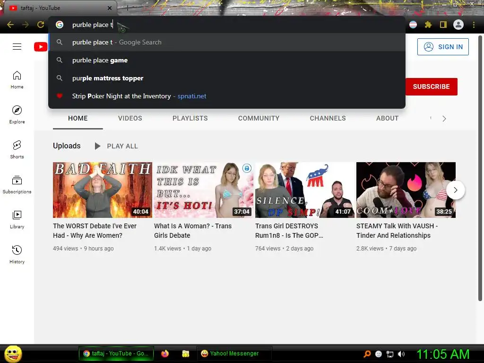Click the browser forward arrow
This screenshot has width=484, height=363.
point(26,25)
